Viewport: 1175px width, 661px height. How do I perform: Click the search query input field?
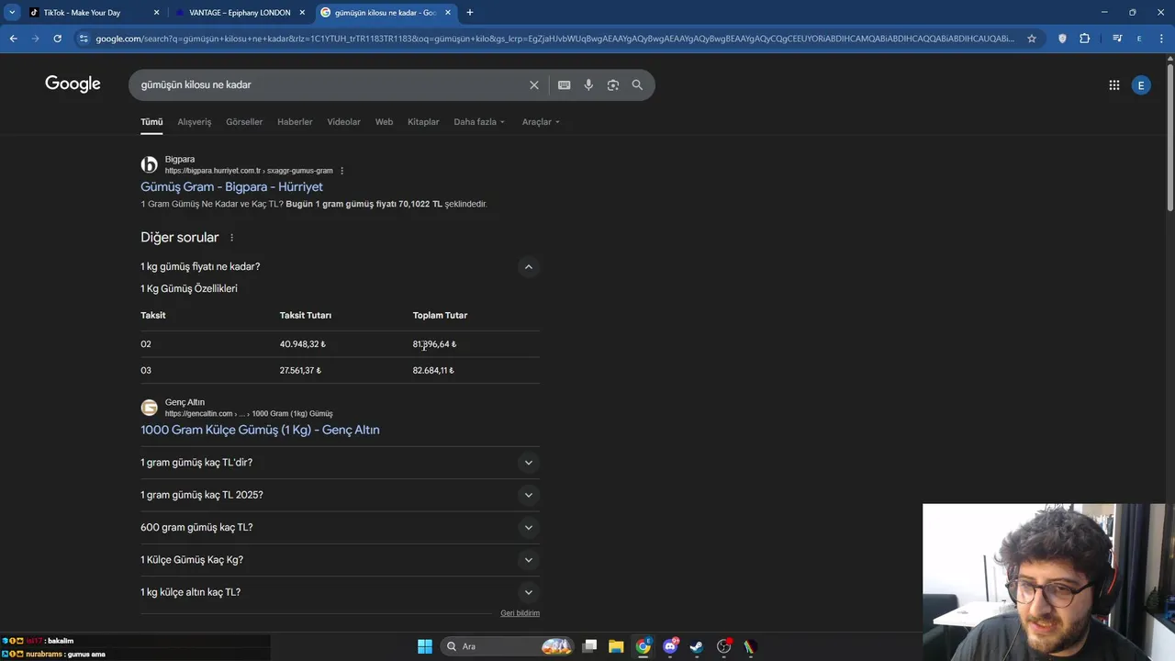330,84
